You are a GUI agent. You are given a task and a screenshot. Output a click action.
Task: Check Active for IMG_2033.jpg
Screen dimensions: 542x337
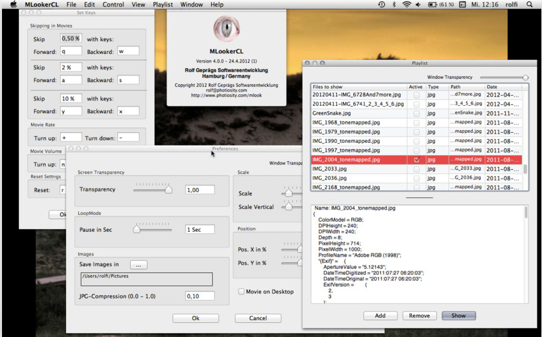pyautogui.click(x=417, y=169)
